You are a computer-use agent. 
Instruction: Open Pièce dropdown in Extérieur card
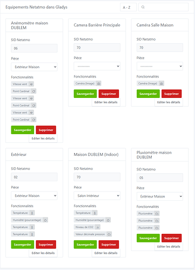[x=34, y=196]
